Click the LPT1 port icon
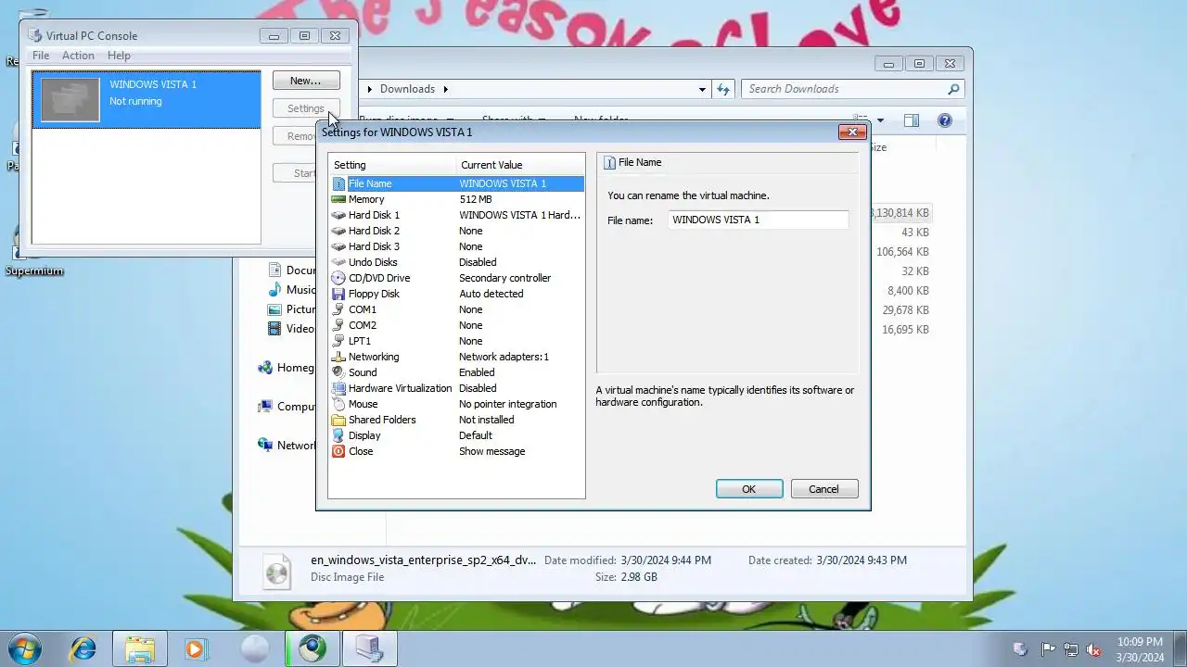 click(338, 341)
